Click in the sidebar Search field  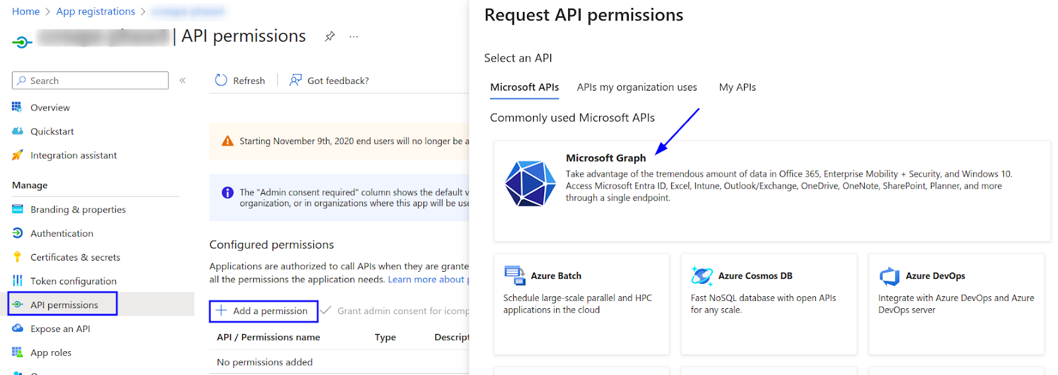(x=90, y=80)
